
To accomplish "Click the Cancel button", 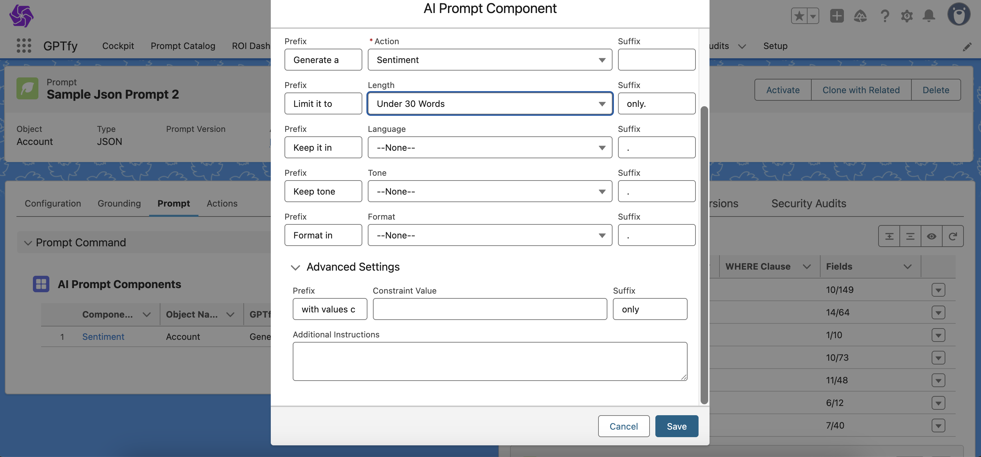I will 623,426.
